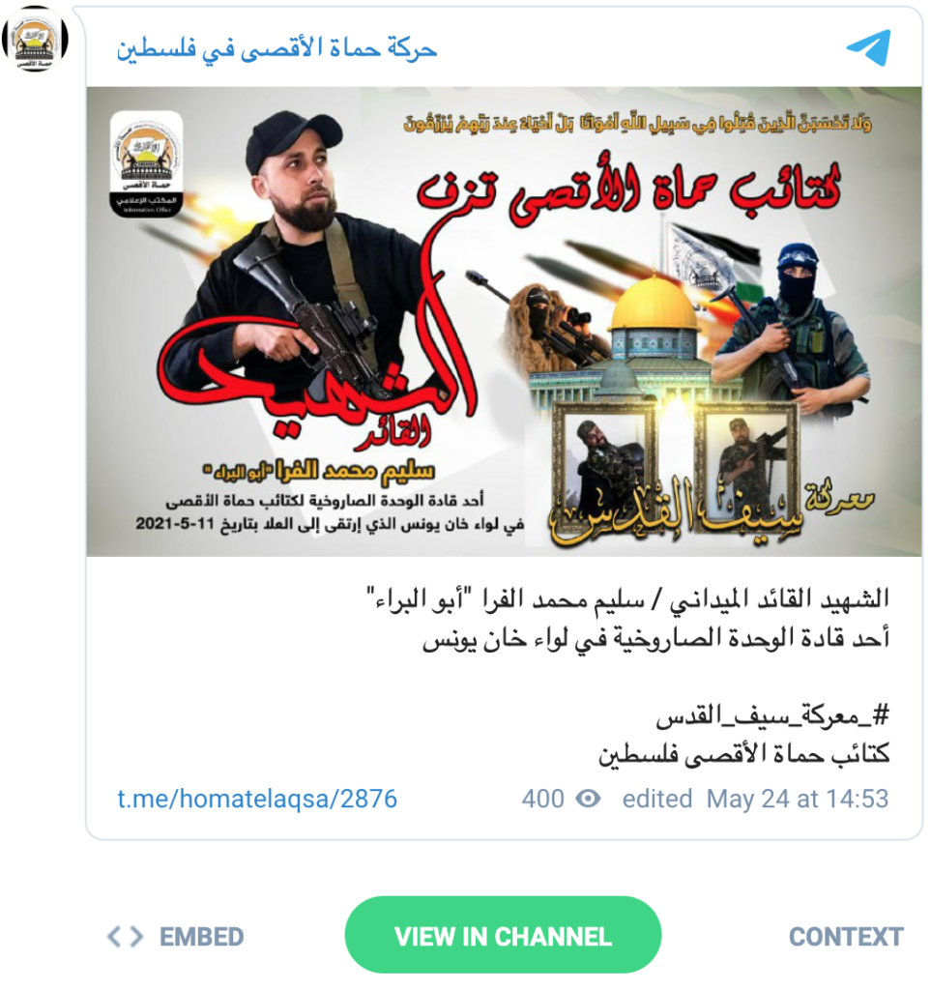931x990 pixels.
Task: Click the 'edited' label
Action: coord(657,799)
